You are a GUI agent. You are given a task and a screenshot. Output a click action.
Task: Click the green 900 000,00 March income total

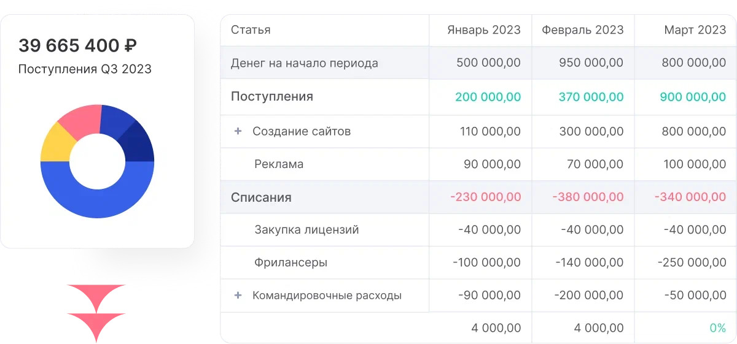[692, 97]
